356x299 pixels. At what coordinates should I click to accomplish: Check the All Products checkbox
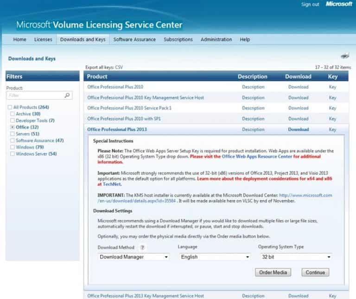click(x=10, y=107)
